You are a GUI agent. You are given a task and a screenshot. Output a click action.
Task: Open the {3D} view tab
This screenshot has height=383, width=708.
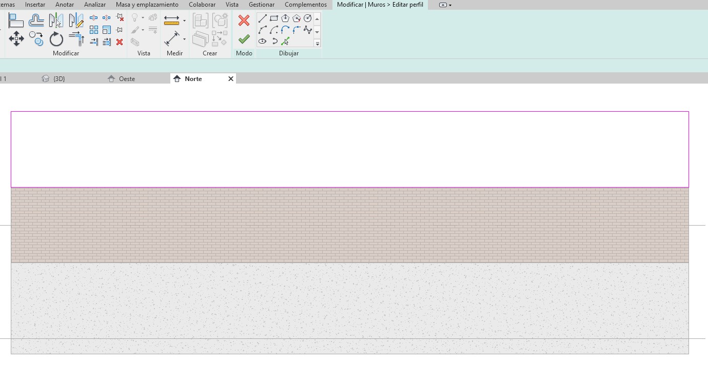click(58, 79)
